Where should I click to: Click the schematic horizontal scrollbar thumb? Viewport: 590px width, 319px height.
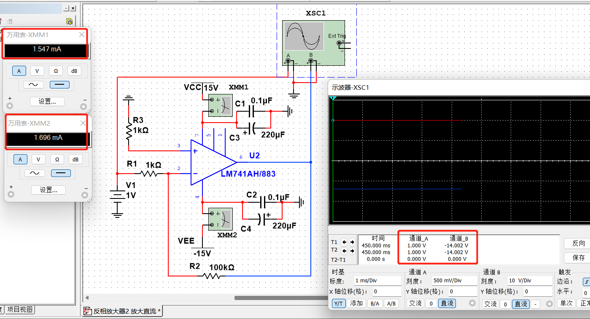pyautogui.click(x=281, y=298)
